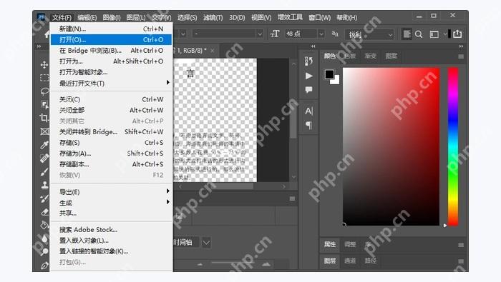501x282 pixels.
Task: Open the anti-aliasing 锐利 dropdown
Action: point(390,34)
